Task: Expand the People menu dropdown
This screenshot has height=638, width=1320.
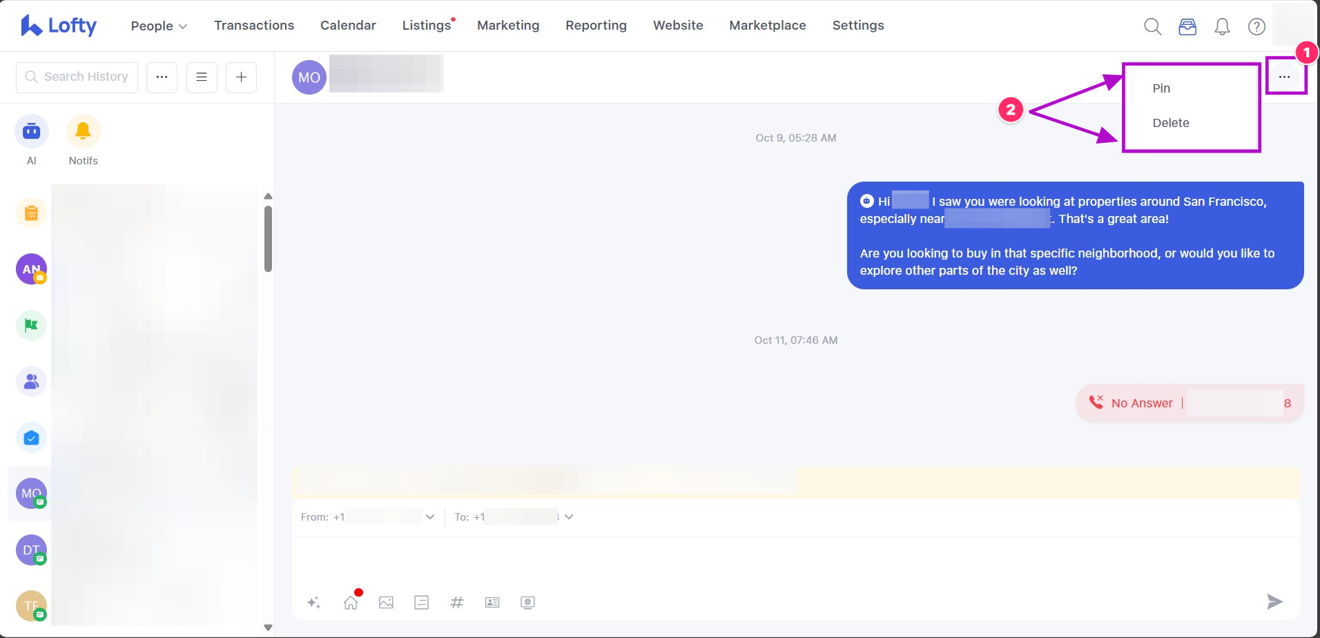Action: [x=159, y=26]
